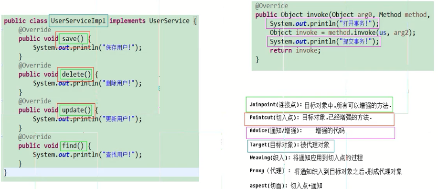Click the term Target(目标对象)
Viewport: 438px width, 189px height.
[x=274, y=145]
